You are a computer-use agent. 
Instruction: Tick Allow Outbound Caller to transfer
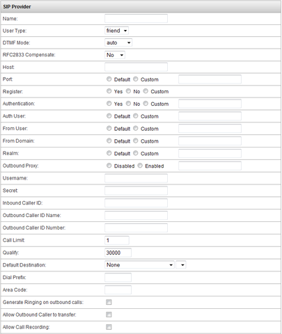(x=109, y=315)
